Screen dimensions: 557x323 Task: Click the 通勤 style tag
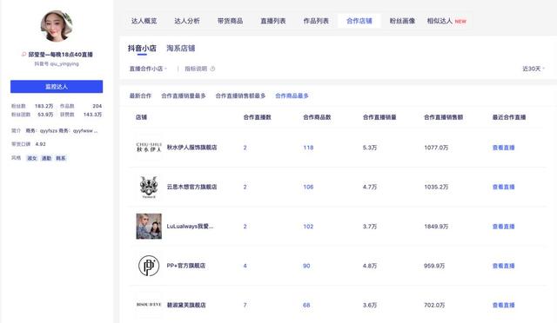46,158
